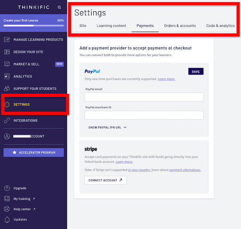Click the Manage Learning Products icon
Screen dimensions: 241x229
(7, 40)
